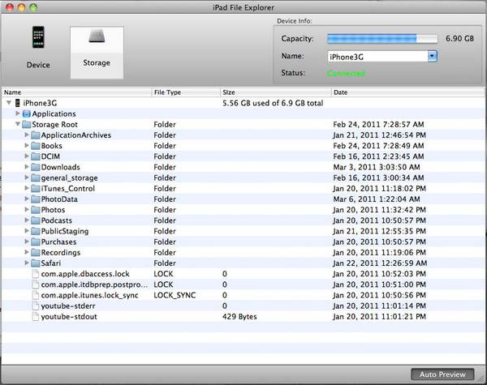487x385 pixels.
Task: Select the Storage toolbar icon
Action: click(x=97, y=53)
